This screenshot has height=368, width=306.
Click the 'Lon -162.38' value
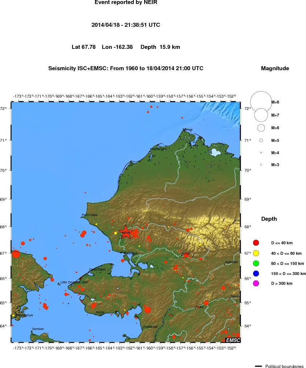[117, 47]
